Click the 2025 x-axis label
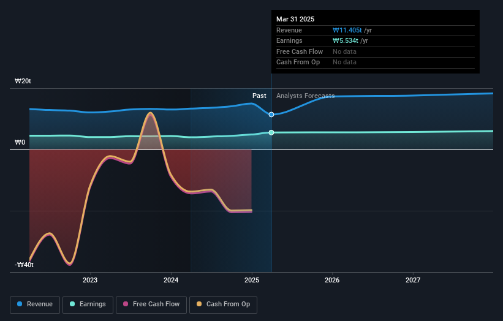 [252, 281]
